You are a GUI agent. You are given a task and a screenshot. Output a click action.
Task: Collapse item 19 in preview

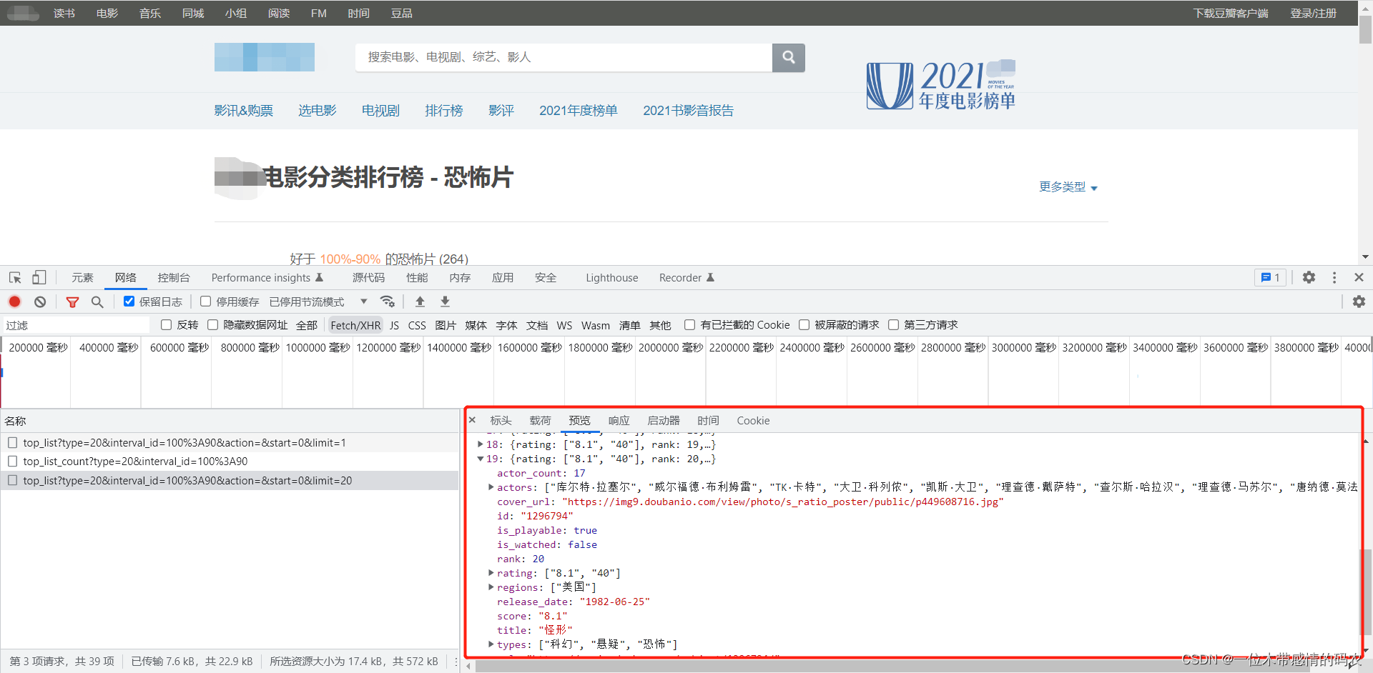(481, 459)
